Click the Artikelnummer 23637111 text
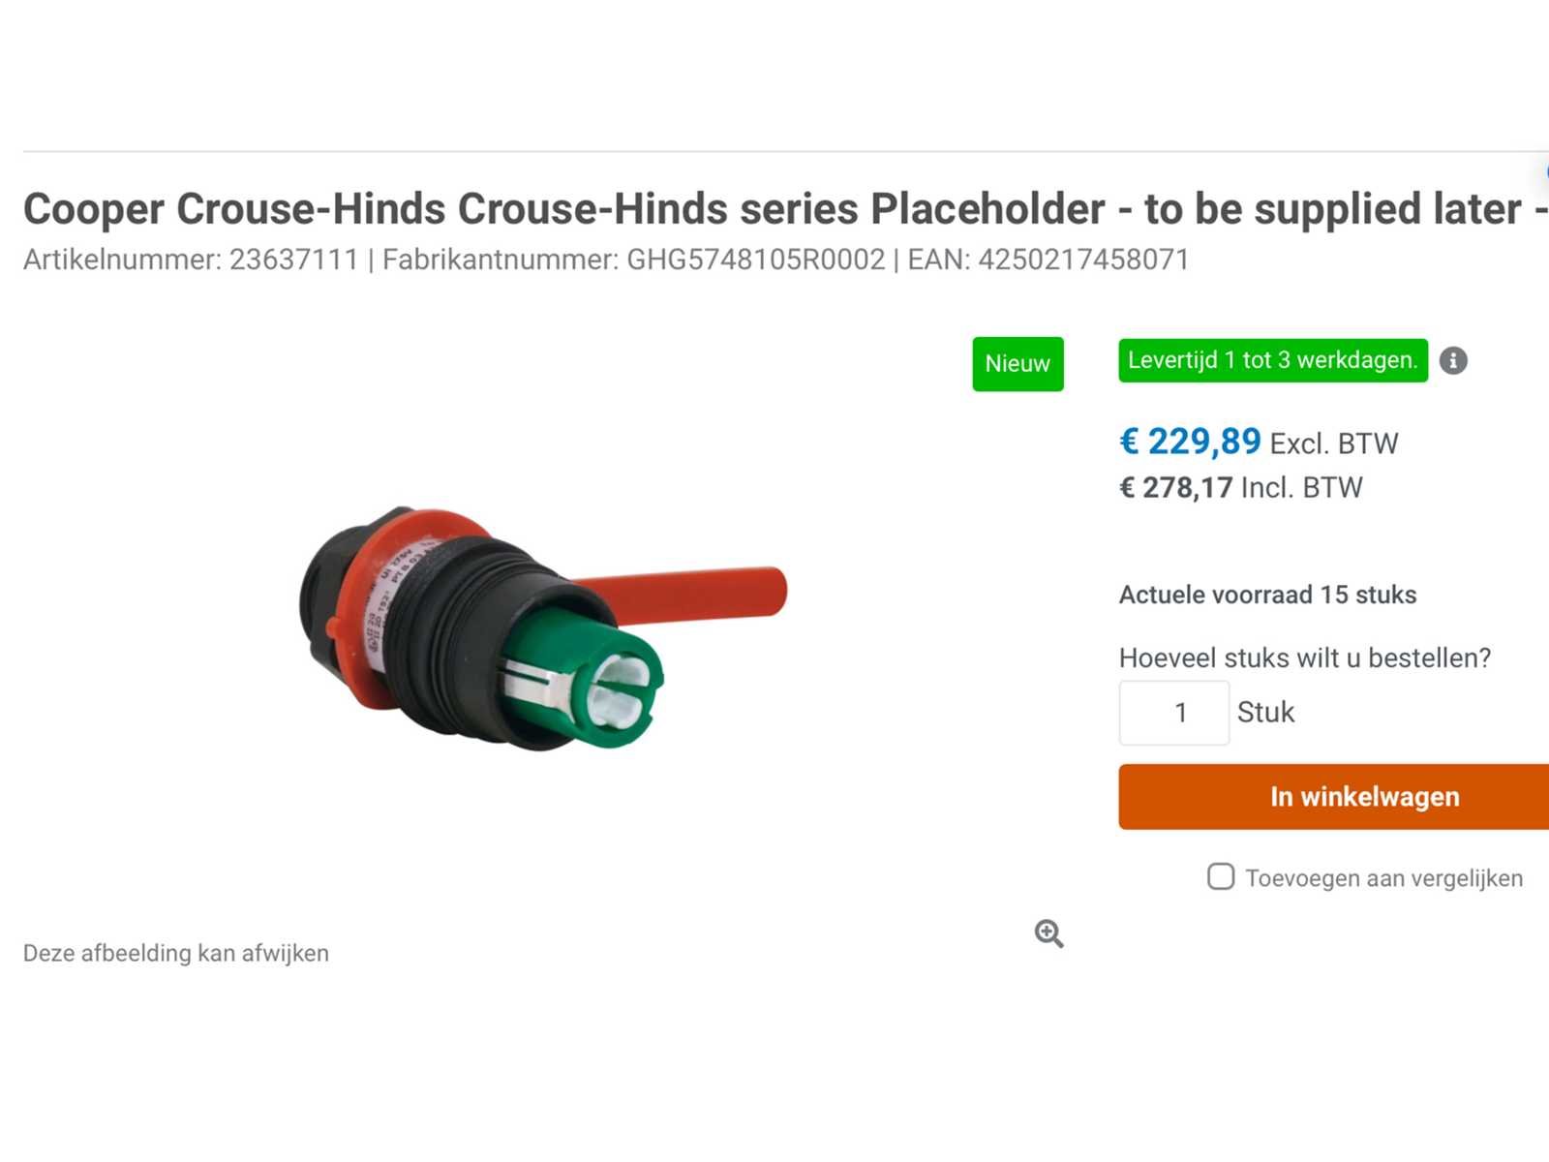 pos(191,260)
